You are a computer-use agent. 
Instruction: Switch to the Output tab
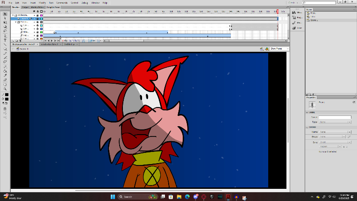[x=25, y=7]
